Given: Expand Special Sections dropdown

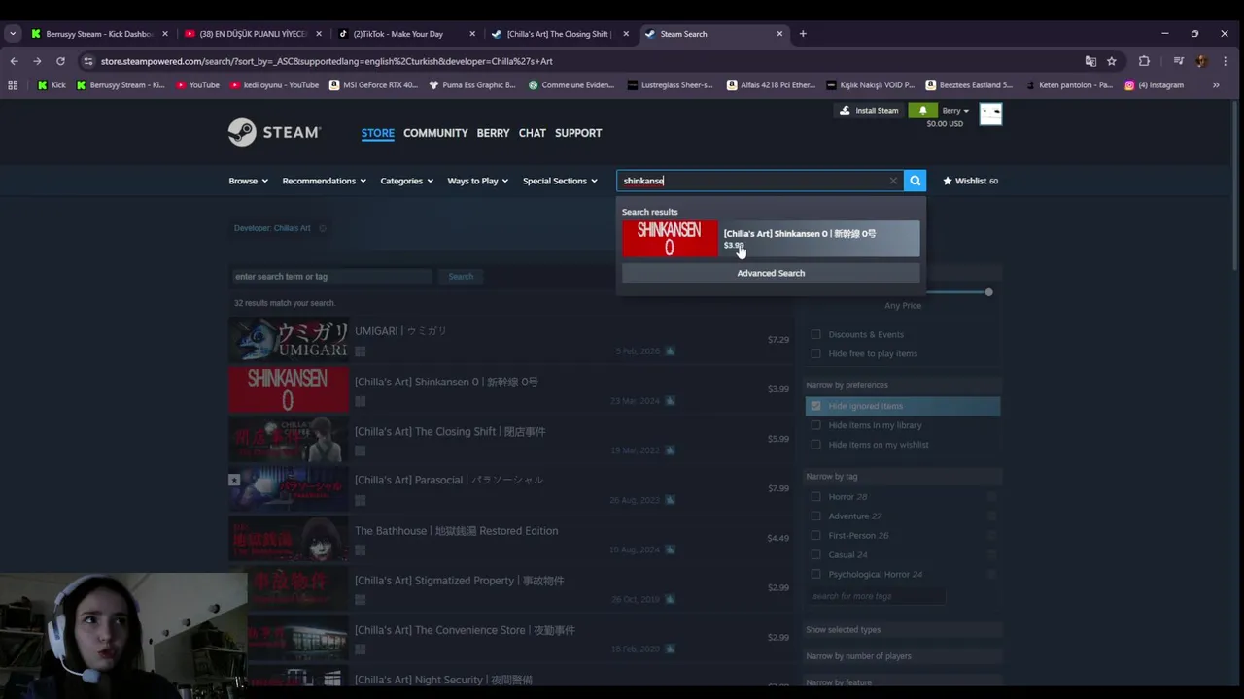Looking at the screenshot, I should [x=560, y=181].
